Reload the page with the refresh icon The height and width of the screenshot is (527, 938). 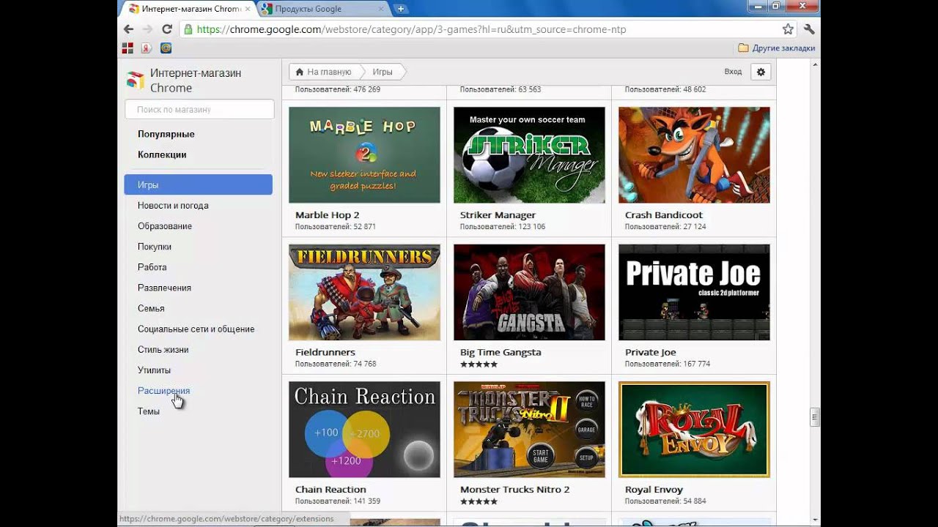click(x=166, y=29)
